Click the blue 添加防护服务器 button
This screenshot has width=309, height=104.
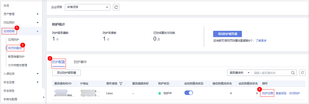click(x=227, y=34)
